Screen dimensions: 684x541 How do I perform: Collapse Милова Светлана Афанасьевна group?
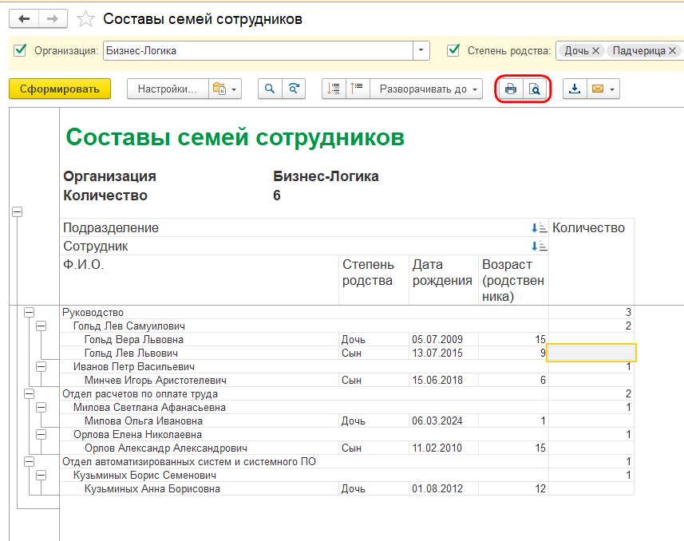click(x=41, y=407)
